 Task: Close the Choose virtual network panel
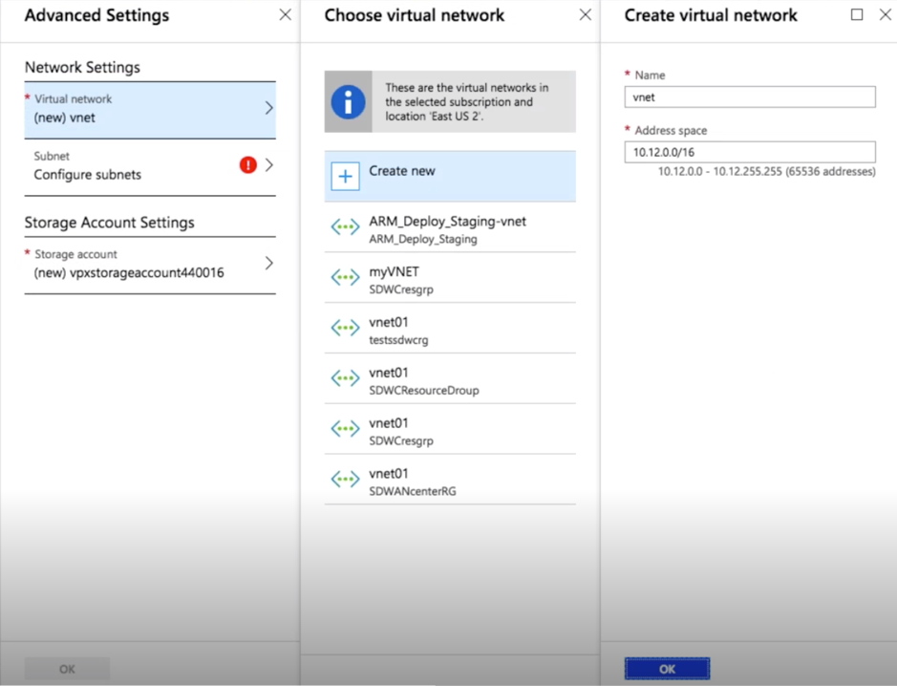tap(586, 15)
